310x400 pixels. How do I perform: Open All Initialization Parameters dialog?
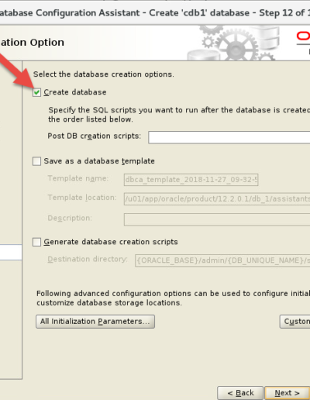click(95, 322)
